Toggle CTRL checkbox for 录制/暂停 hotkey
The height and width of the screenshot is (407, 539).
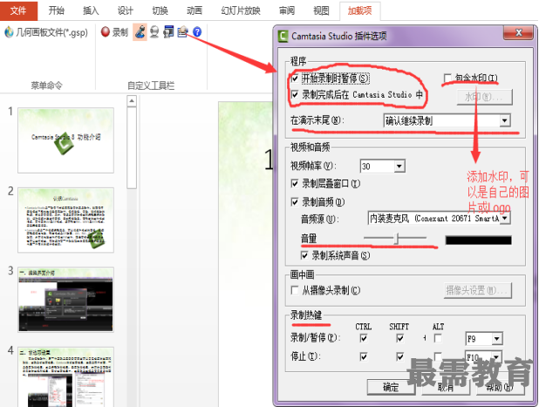click(364, 338)
